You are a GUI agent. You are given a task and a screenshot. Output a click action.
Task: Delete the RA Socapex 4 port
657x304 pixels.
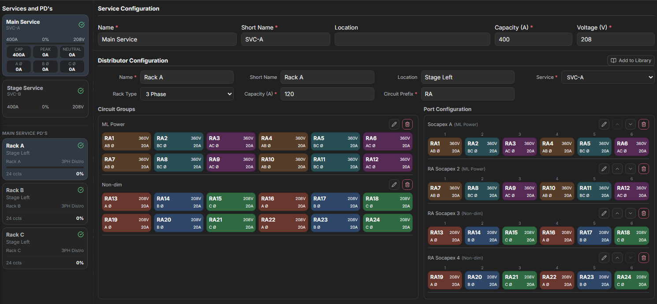click(644, 258)
